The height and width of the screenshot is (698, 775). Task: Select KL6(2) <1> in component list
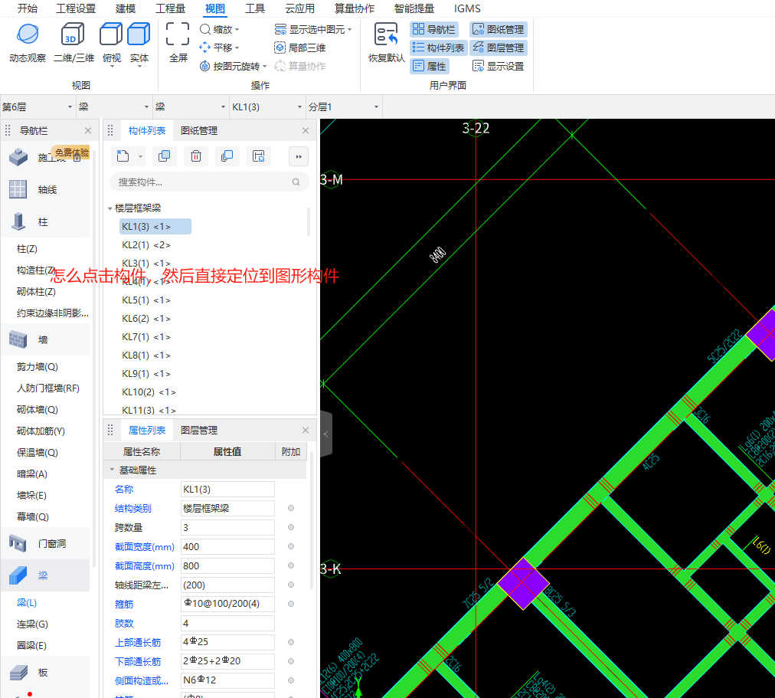(x=146, y=318)
